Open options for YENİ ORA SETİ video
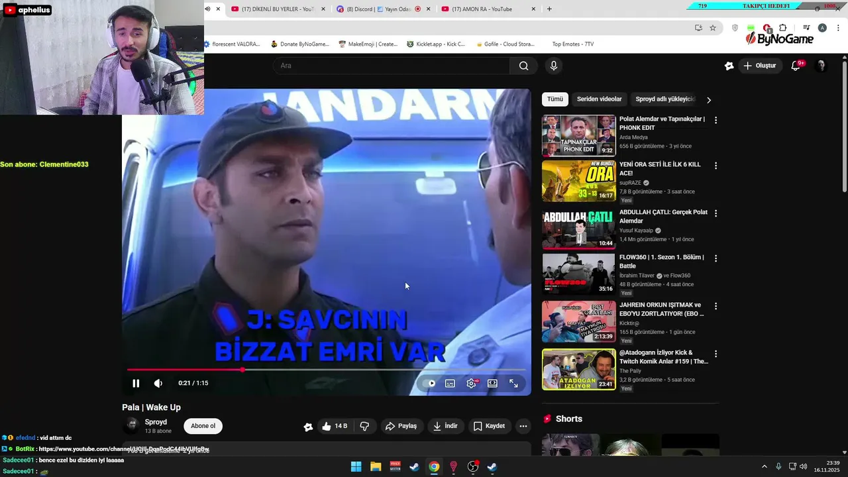 coord(715,166)
